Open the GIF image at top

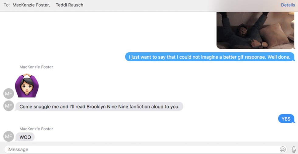pos(255,30)
